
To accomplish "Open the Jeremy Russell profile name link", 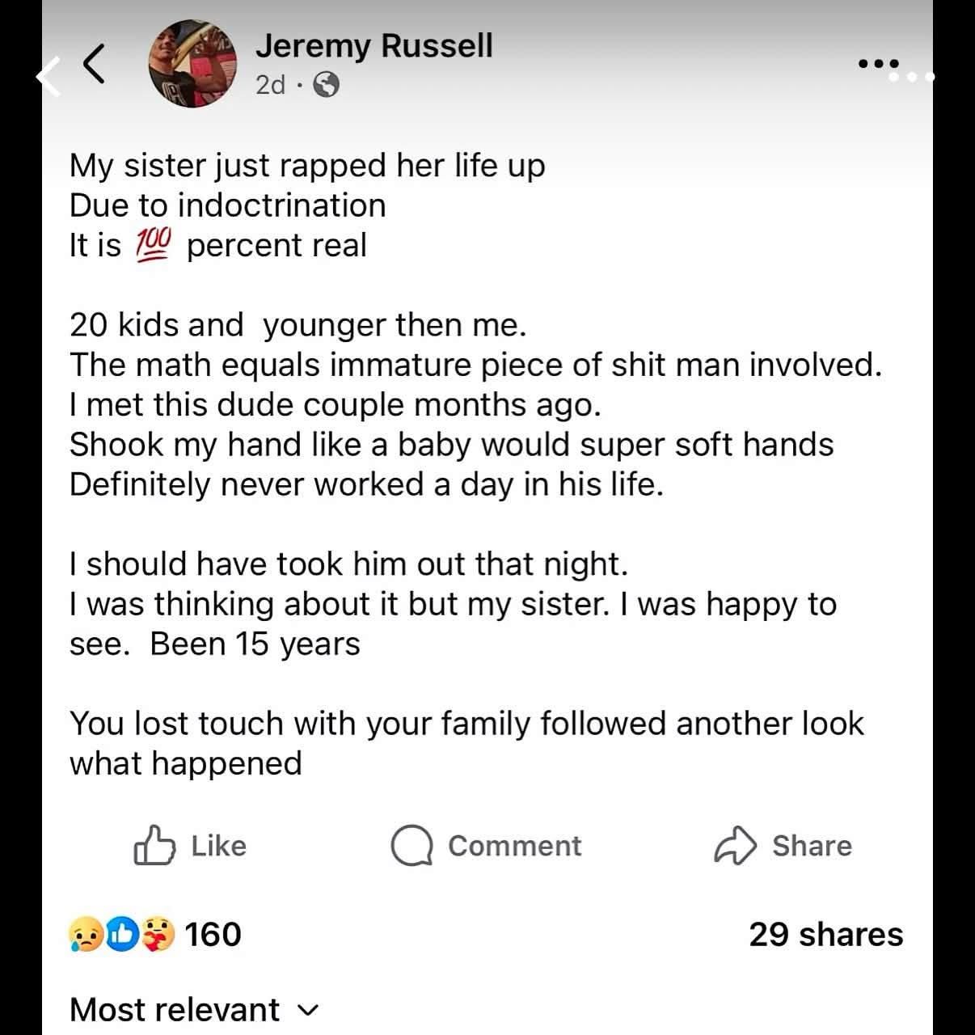I will [x=374, y=45].
